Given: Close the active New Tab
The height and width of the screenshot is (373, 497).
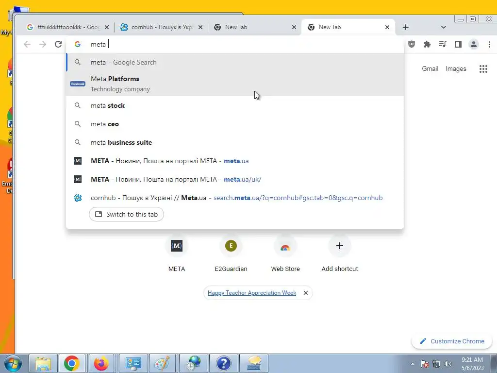Looking at the screenshot, I should click(387, 27).
